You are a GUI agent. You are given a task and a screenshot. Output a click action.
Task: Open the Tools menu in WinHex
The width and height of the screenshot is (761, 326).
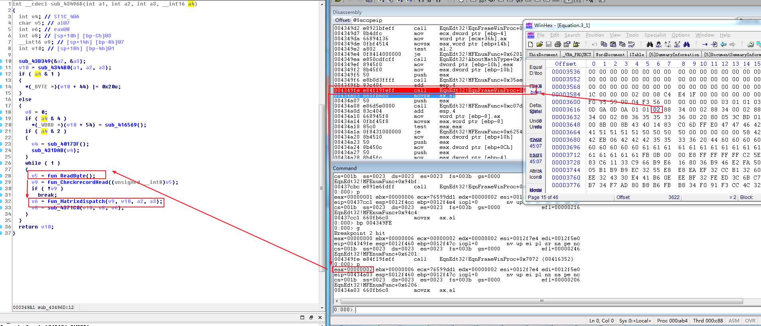[632, 35]
